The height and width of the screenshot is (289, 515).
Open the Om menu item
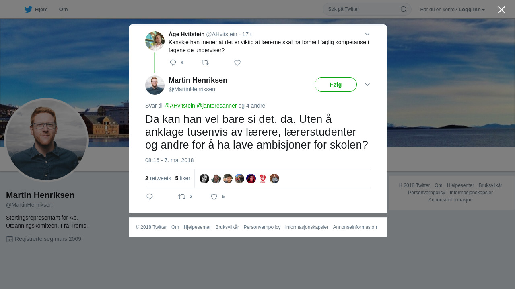63,10
